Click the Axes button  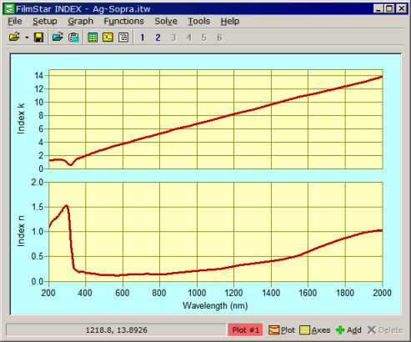pos(315,330)
